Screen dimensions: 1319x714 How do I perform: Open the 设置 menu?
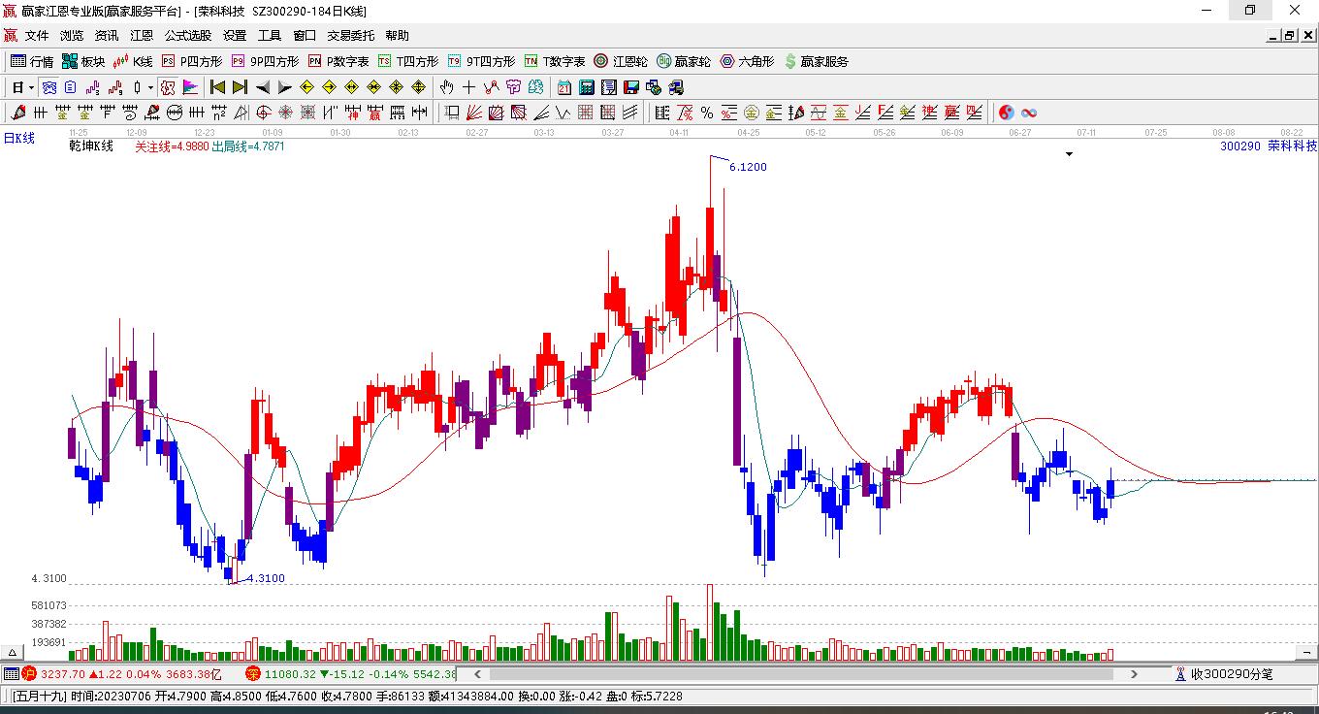235,36
